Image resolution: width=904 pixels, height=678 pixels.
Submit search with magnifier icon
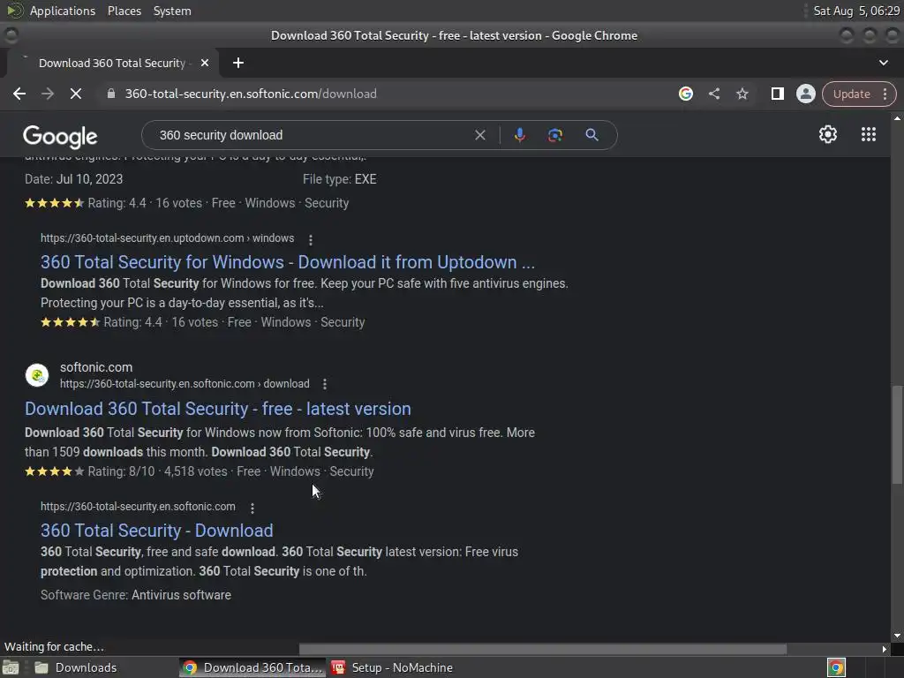[x=591, y=135]
